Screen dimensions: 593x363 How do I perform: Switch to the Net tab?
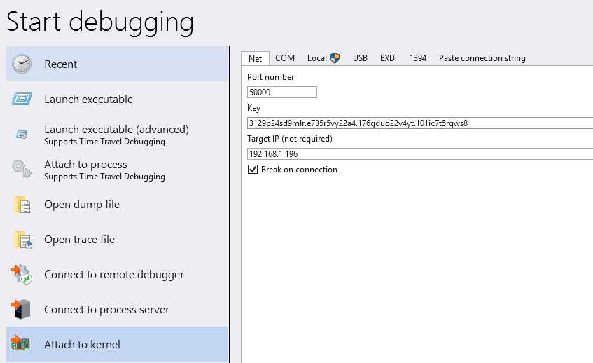pyautogui.click(x=255, y=58)
